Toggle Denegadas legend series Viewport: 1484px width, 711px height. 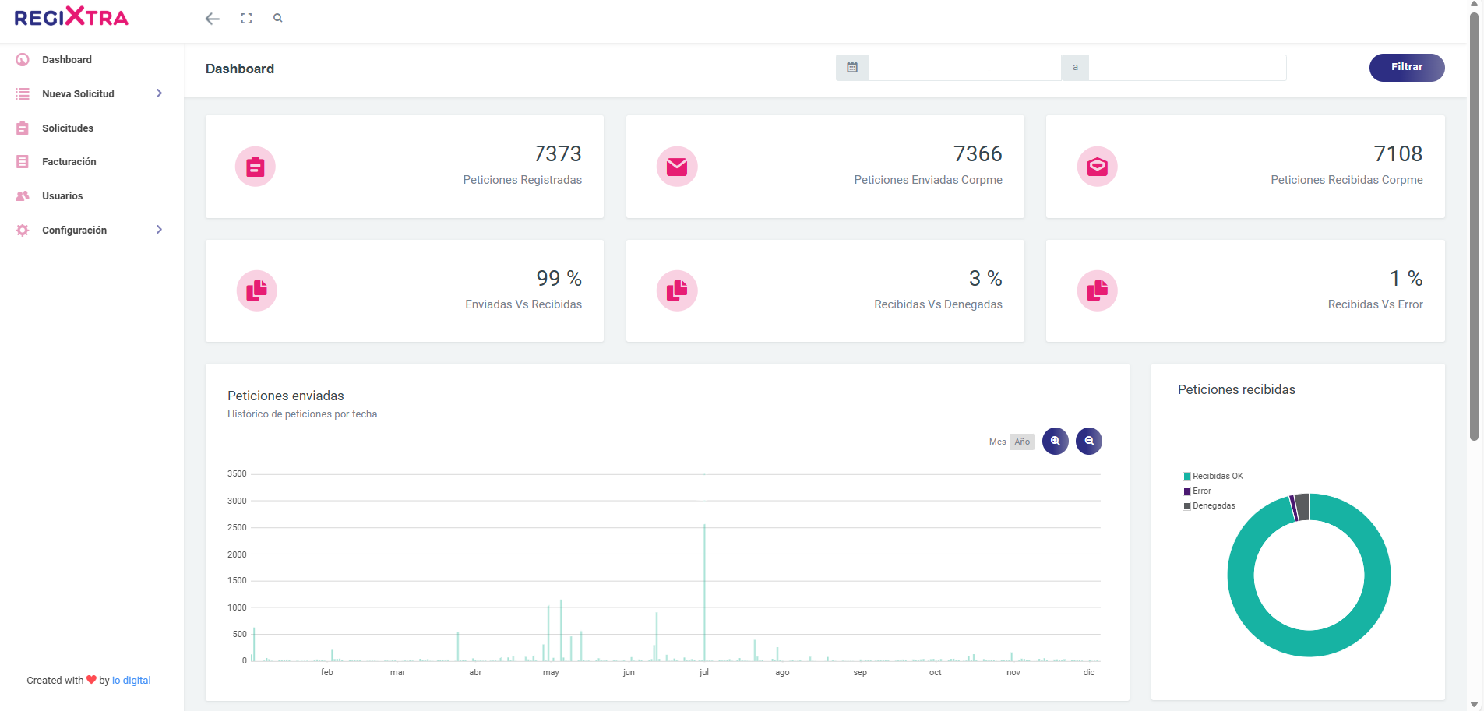[x=1213, y=506]
